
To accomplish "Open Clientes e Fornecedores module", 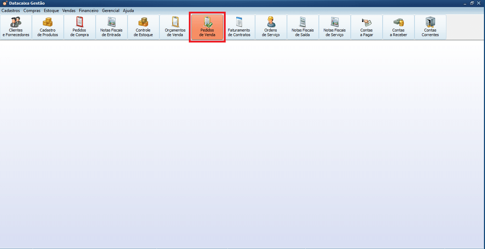I will [x=16, y=27].
